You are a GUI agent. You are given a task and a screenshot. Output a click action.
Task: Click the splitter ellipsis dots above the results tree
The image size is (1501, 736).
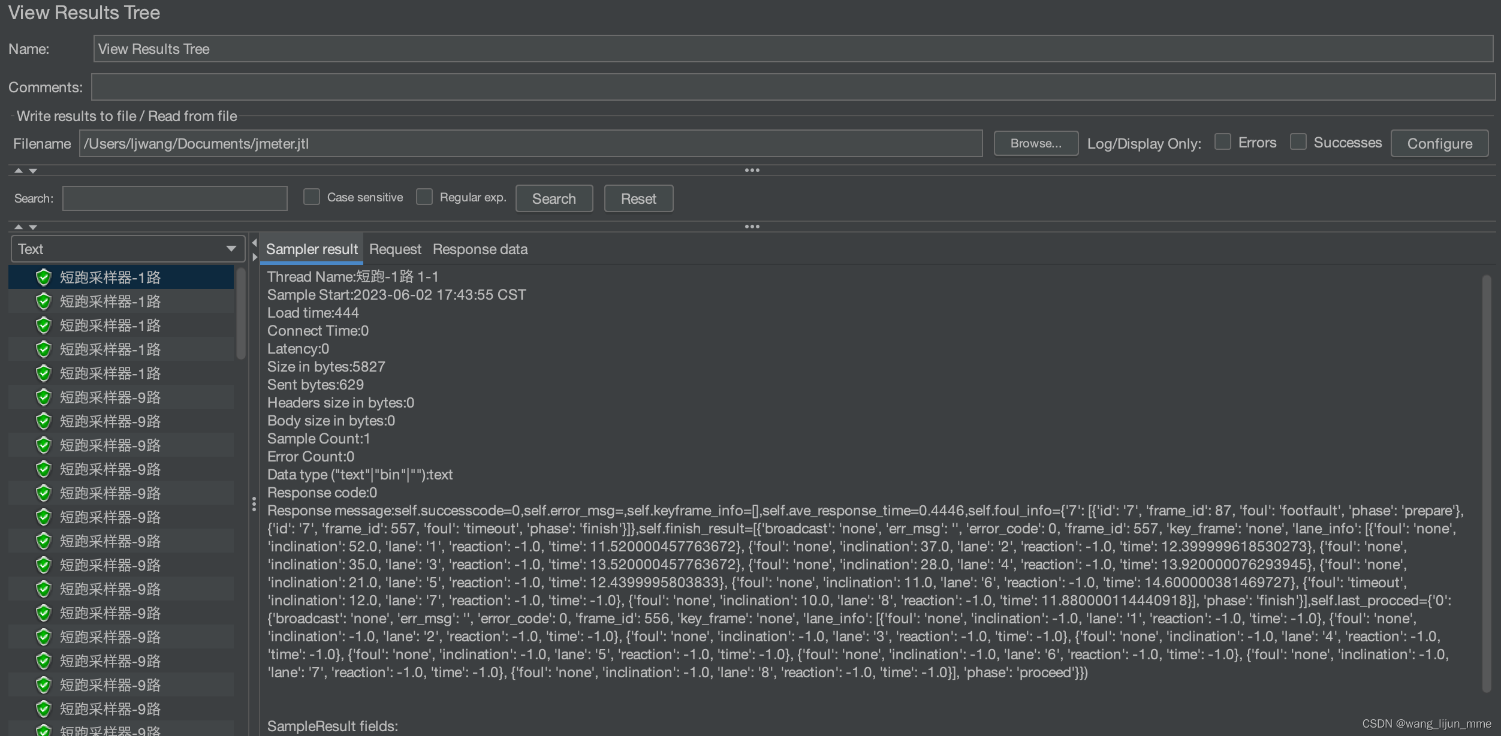coord(752,226)
